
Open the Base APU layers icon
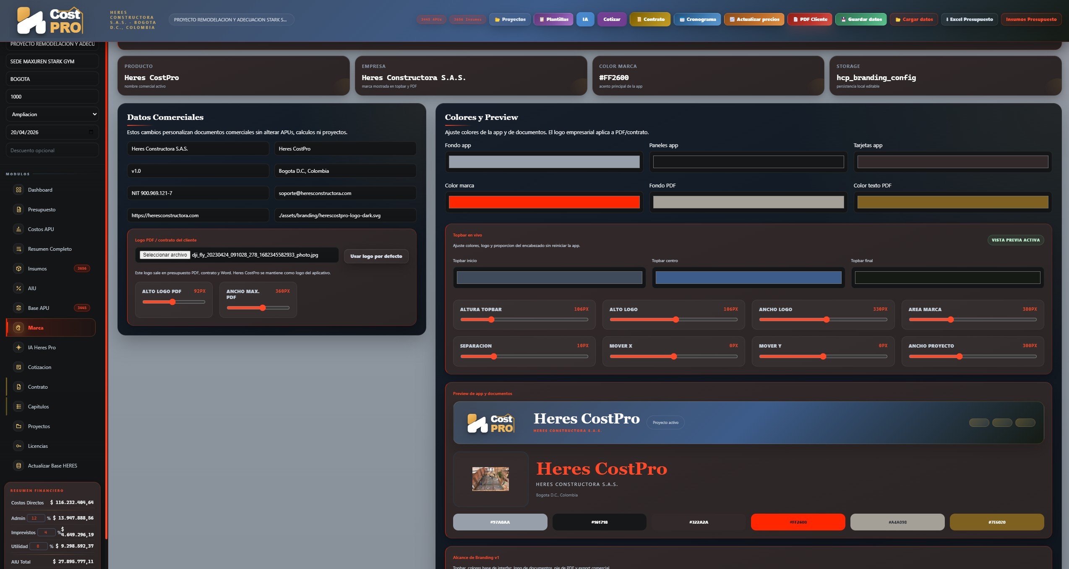coord(18,308)
